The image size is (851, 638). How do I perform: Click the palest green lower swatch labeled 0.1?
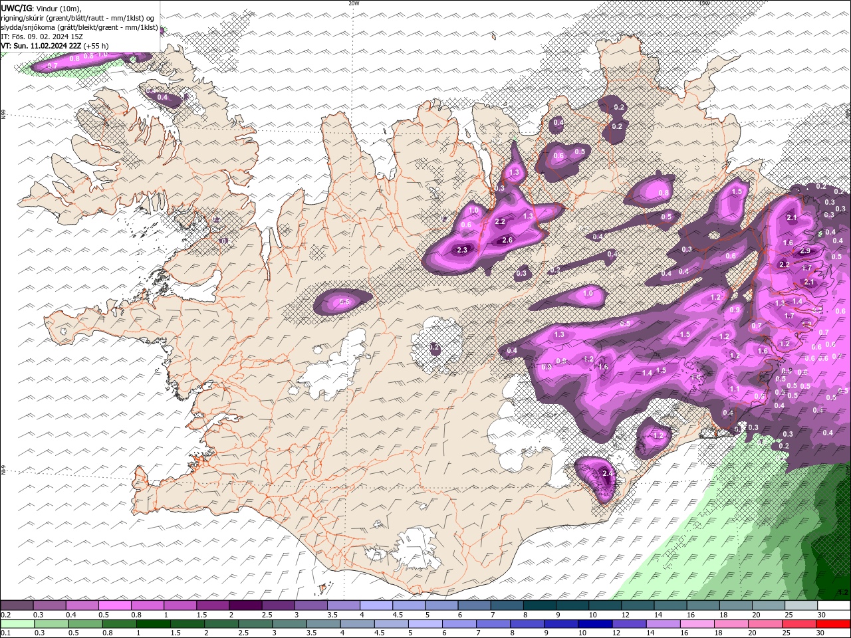pyautogui.click(x=17, y=624)
